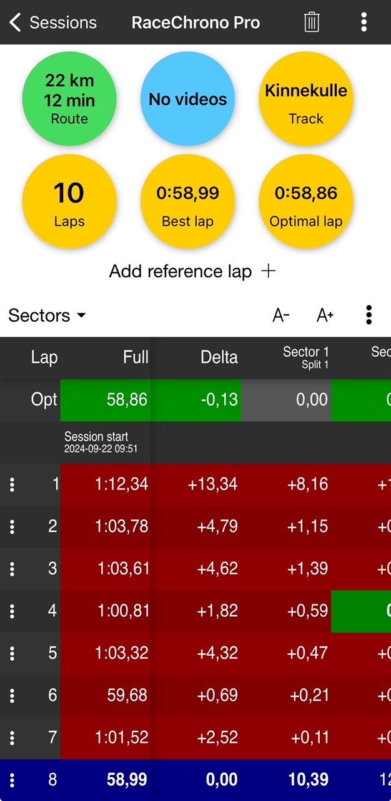
Task: Open top bar overflow menu
Action: click(364, 23)
